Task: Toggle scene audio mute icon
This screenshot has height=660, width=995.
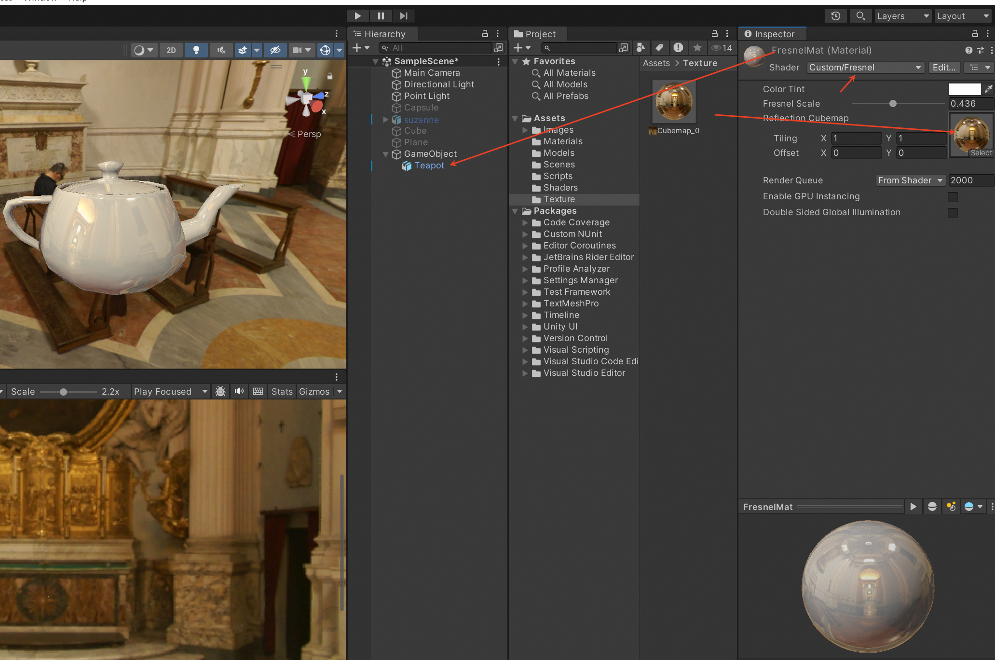Action: [x=221, y=50]
